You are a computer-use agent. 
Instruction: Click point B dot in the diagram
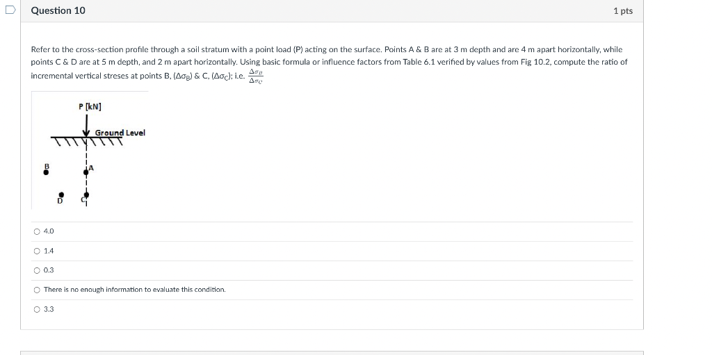pyautogui.click(x=46, y=172)
